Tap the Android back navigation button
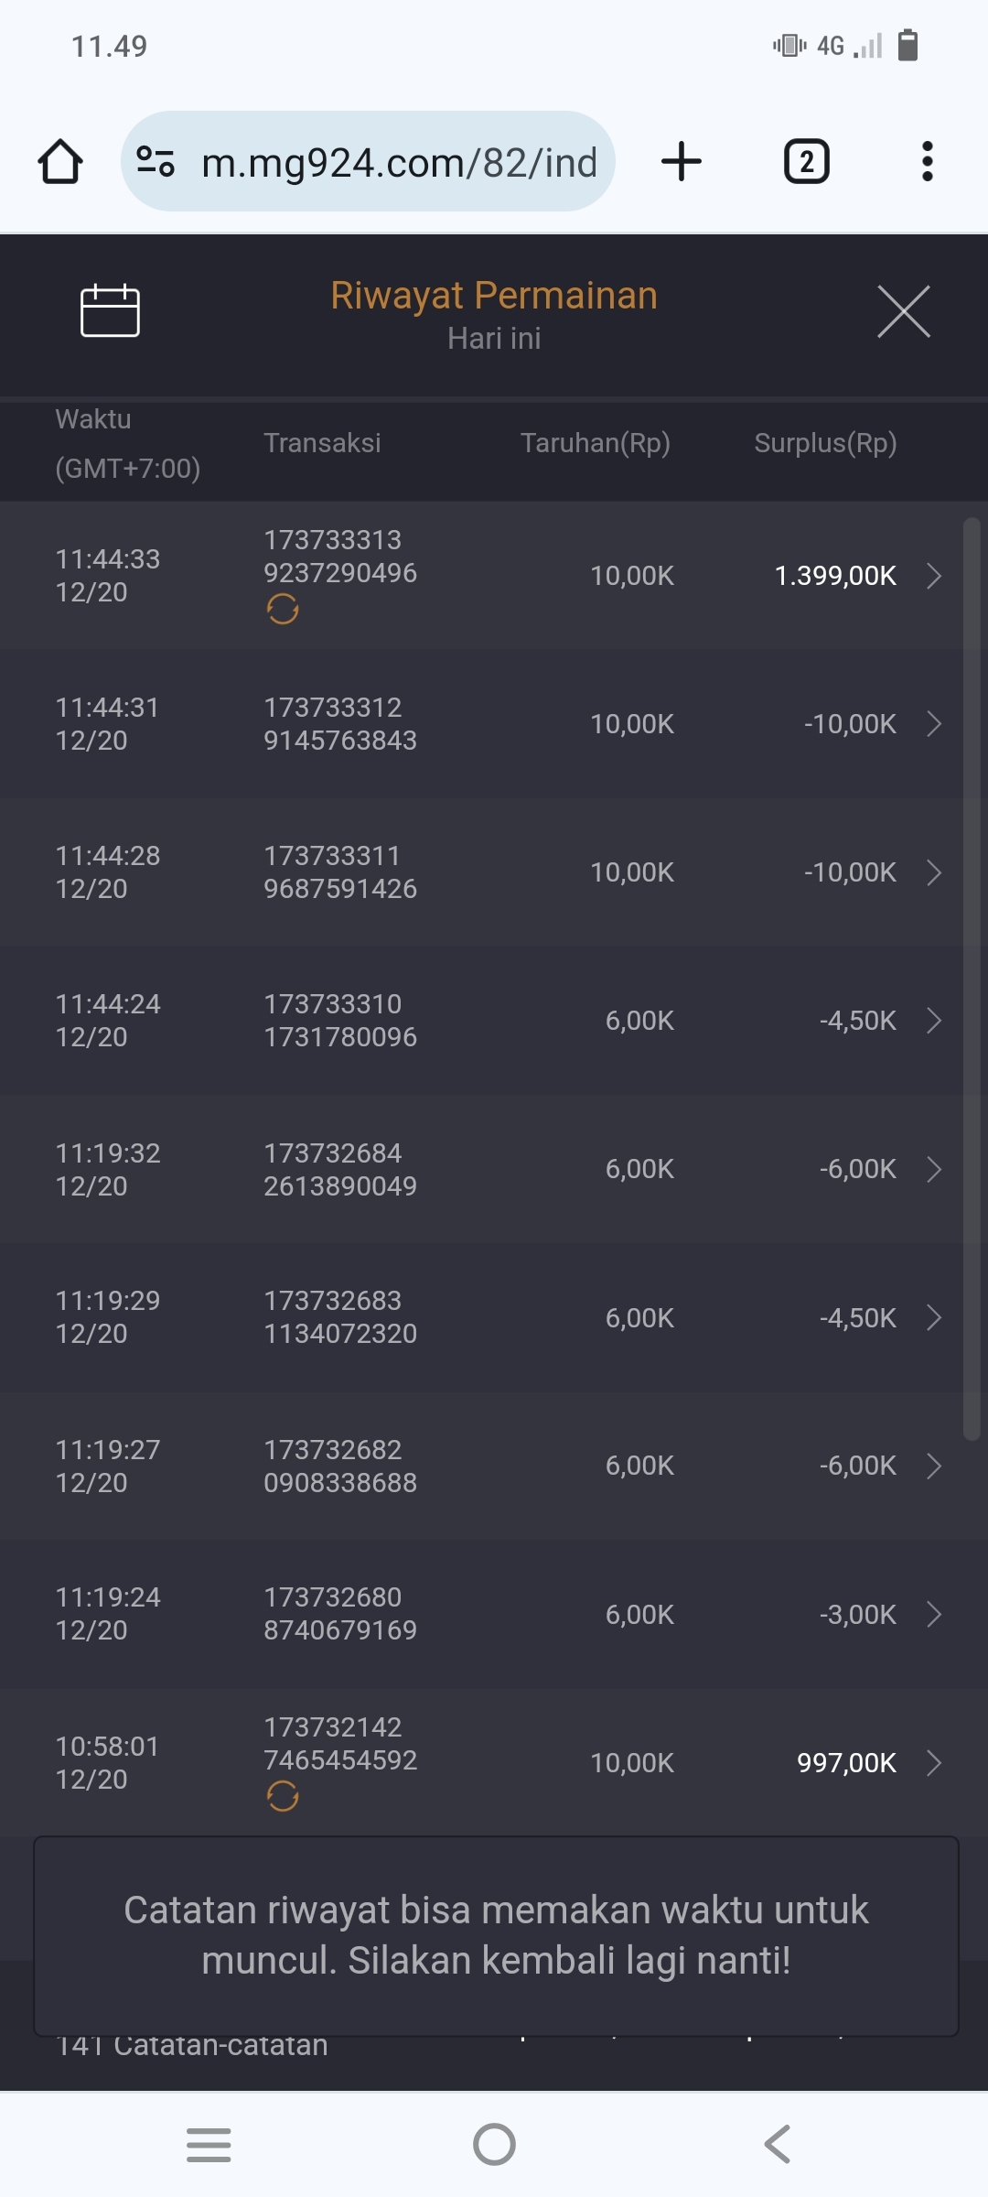Screen dimensions: 988x2197 [778, 2144]
